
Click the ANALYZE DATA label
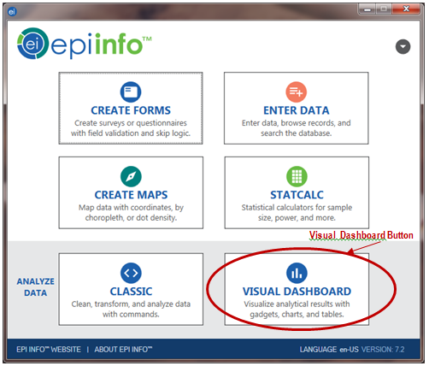click(x=35, y=287)
